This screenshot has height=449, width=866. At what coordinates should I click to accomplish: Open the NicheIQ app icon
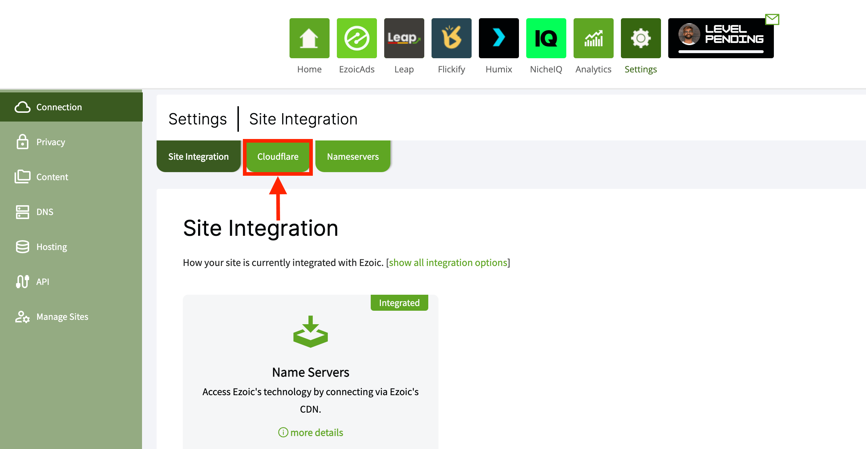pos(546,38)
